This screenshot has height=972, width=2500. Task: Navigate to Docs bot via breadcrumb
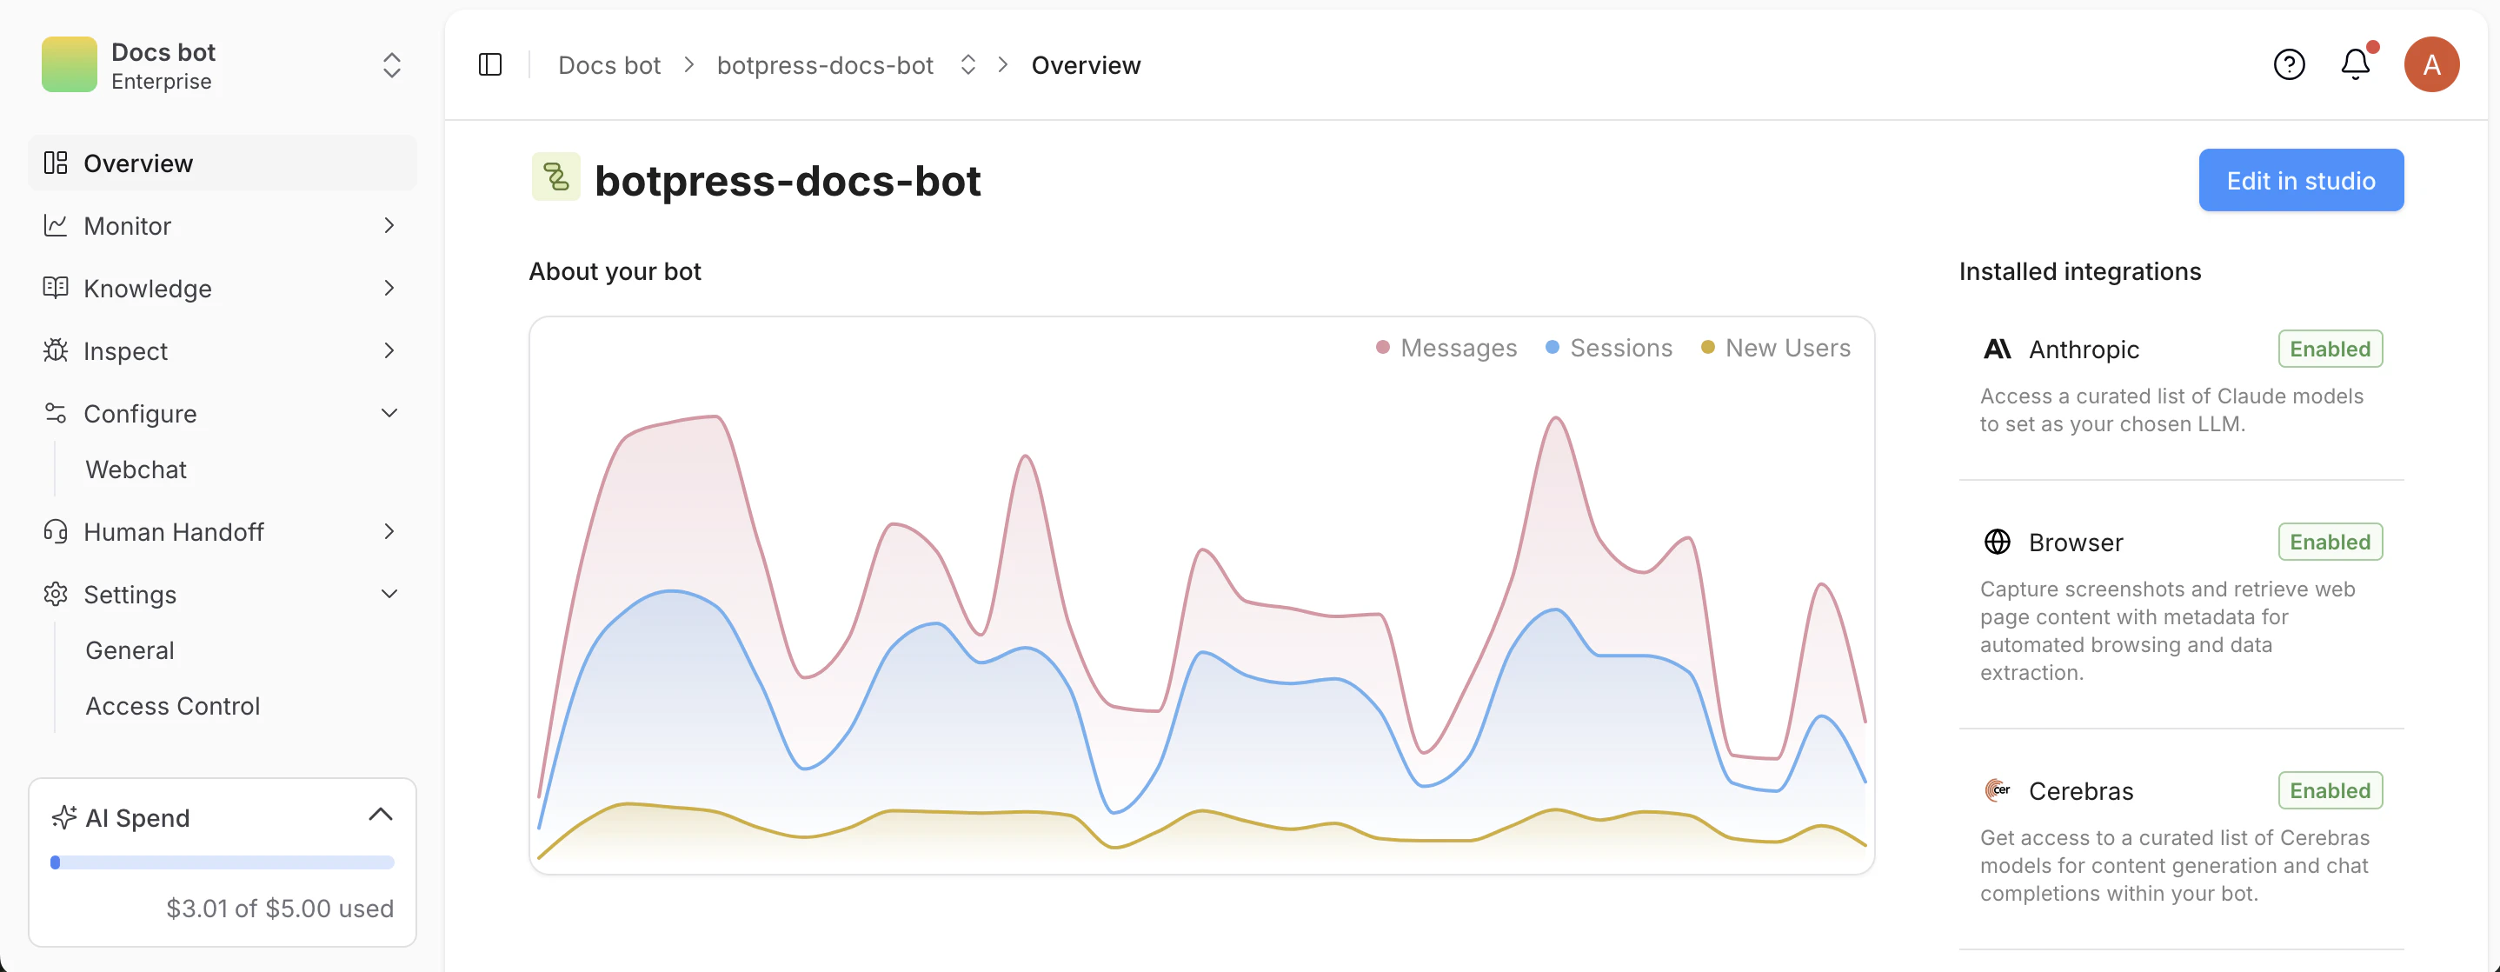point(608,64)
